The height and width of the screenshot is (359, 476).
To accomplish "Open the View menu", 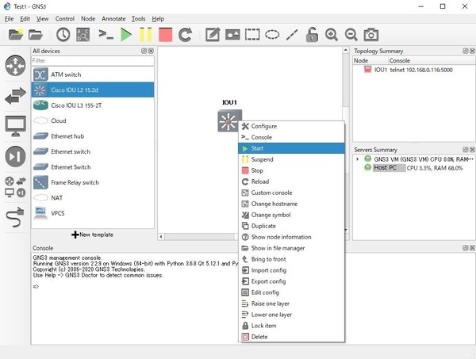I will click(43, 19).
